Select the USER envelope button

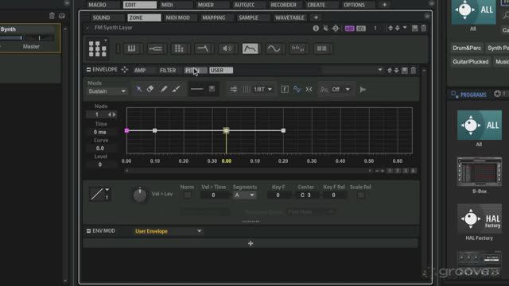[x=221, y=71]
